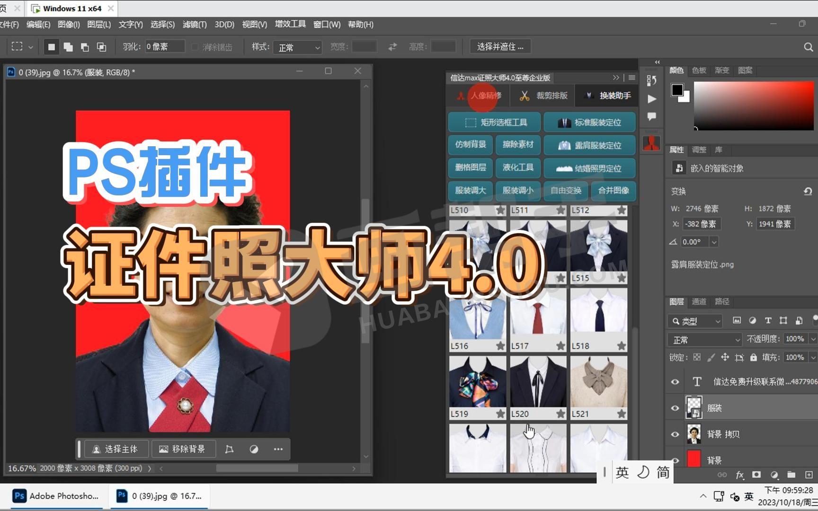Filter layers by adjustment layer icon

click(x=752, y=320)
